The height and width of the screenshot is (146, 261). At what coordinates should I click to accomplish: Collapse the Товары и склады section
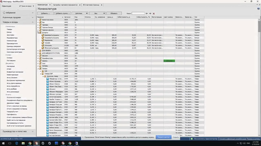click(33, 22)
